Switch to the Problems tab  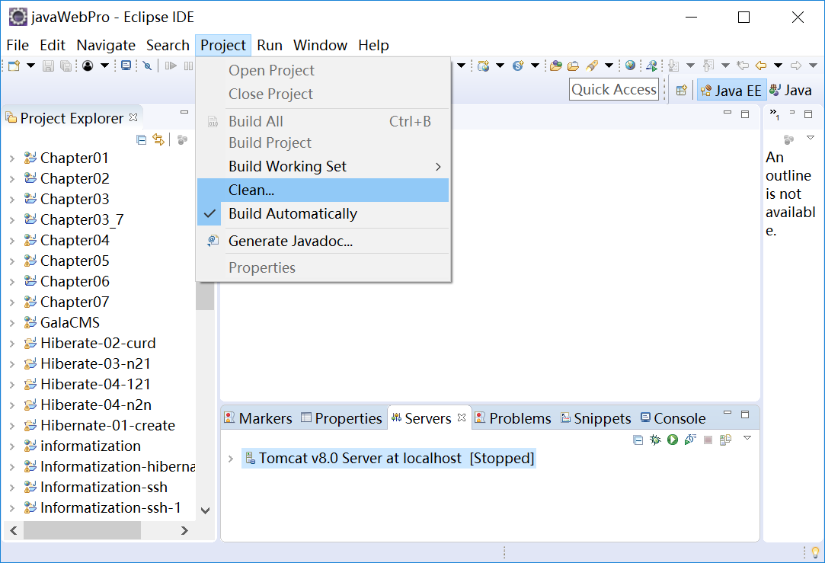pyautogui.click(x=513, y=418)
